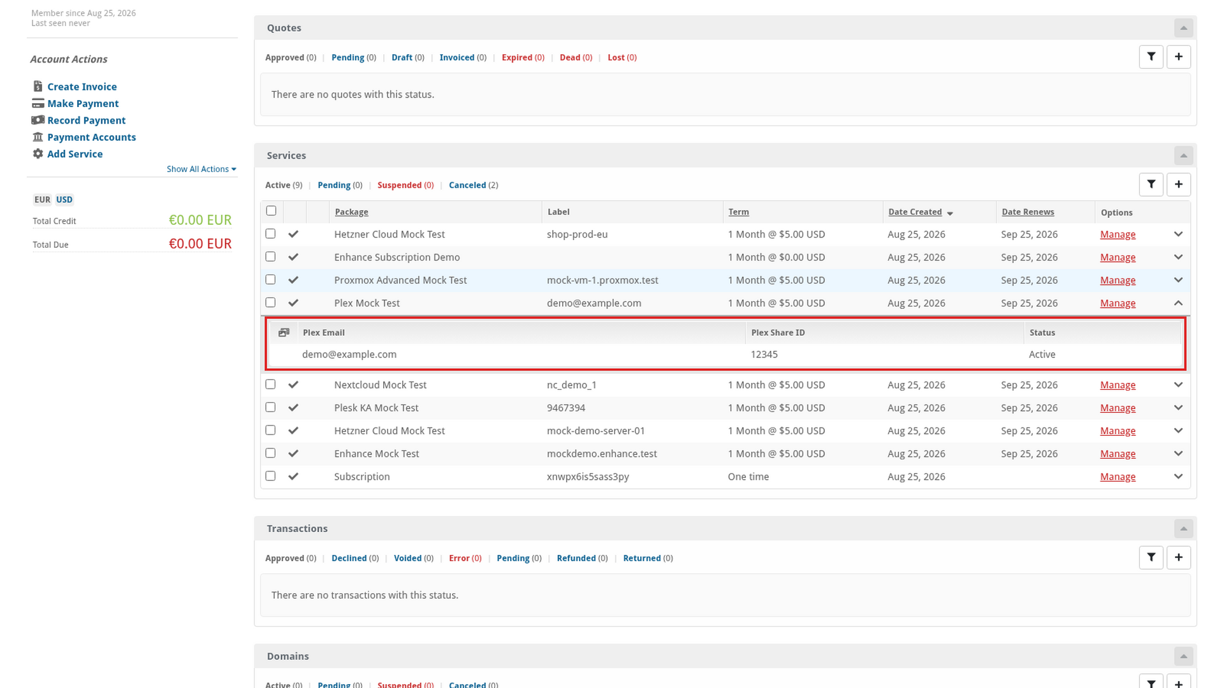This screenshot has width=1224, height=688.
Task: Collapse the Quotes panel
Action: (x=1183, y=28)
